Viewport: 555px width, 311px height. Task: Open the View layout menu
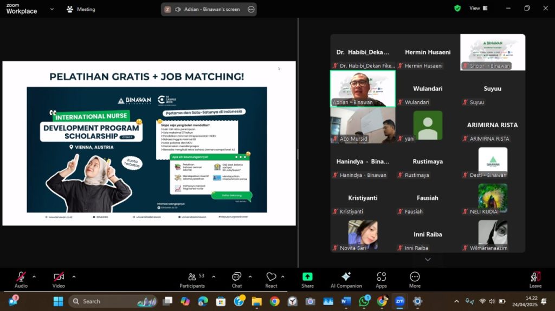[478, 8]
